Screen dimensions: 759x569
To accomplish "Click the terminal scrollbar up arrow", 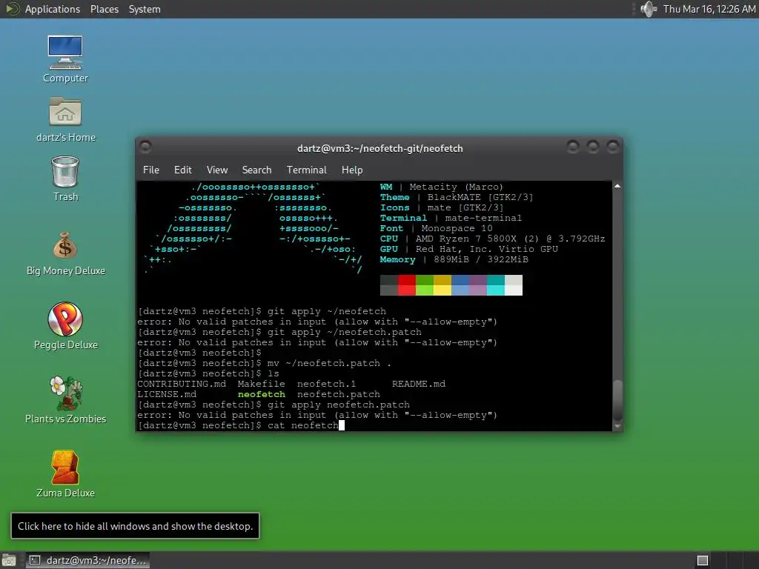I will tap(617, 186).
